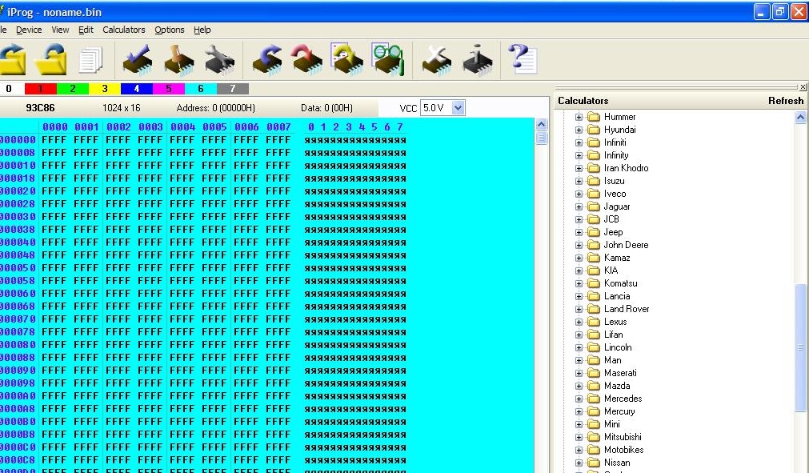Switch to the cyan buffer 6 tab
This screenshot has height=473, width=809.
(201, 89)
